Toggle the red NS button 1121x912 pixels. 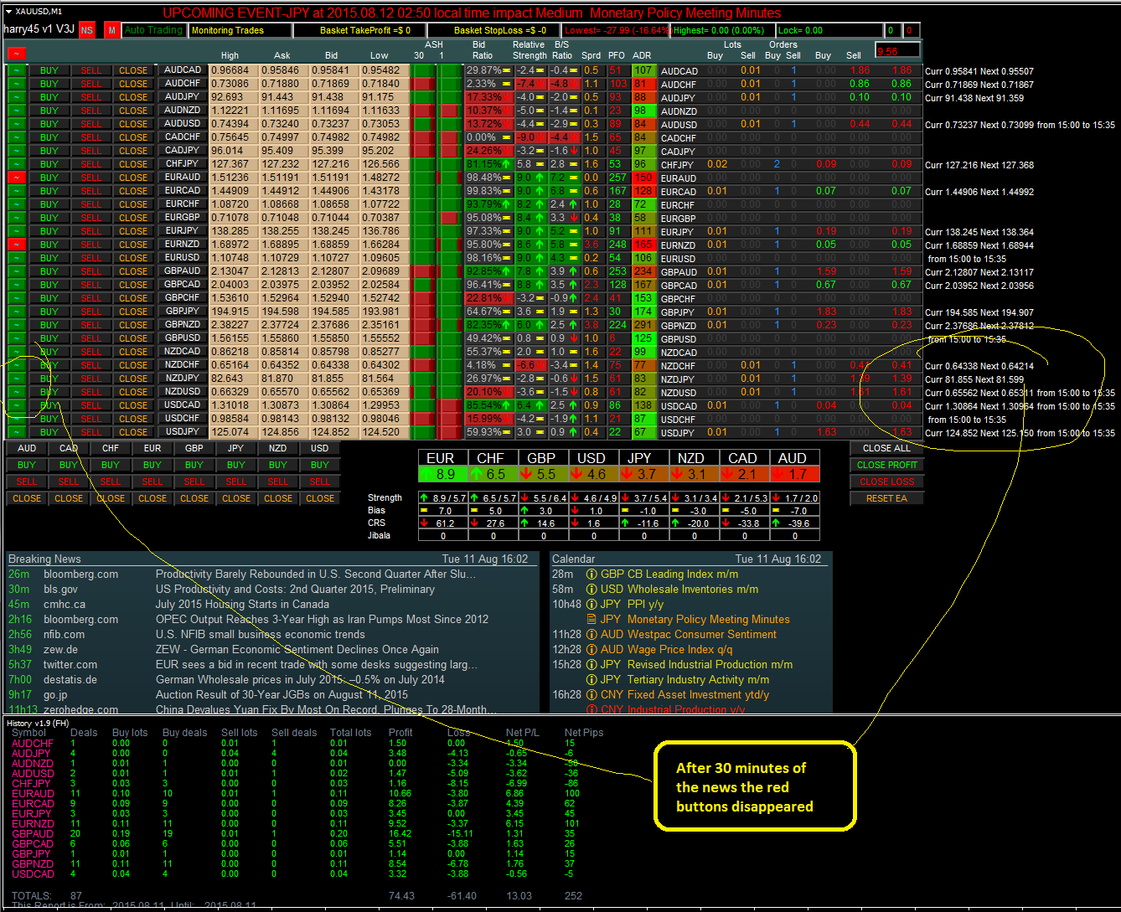point(87,30)
